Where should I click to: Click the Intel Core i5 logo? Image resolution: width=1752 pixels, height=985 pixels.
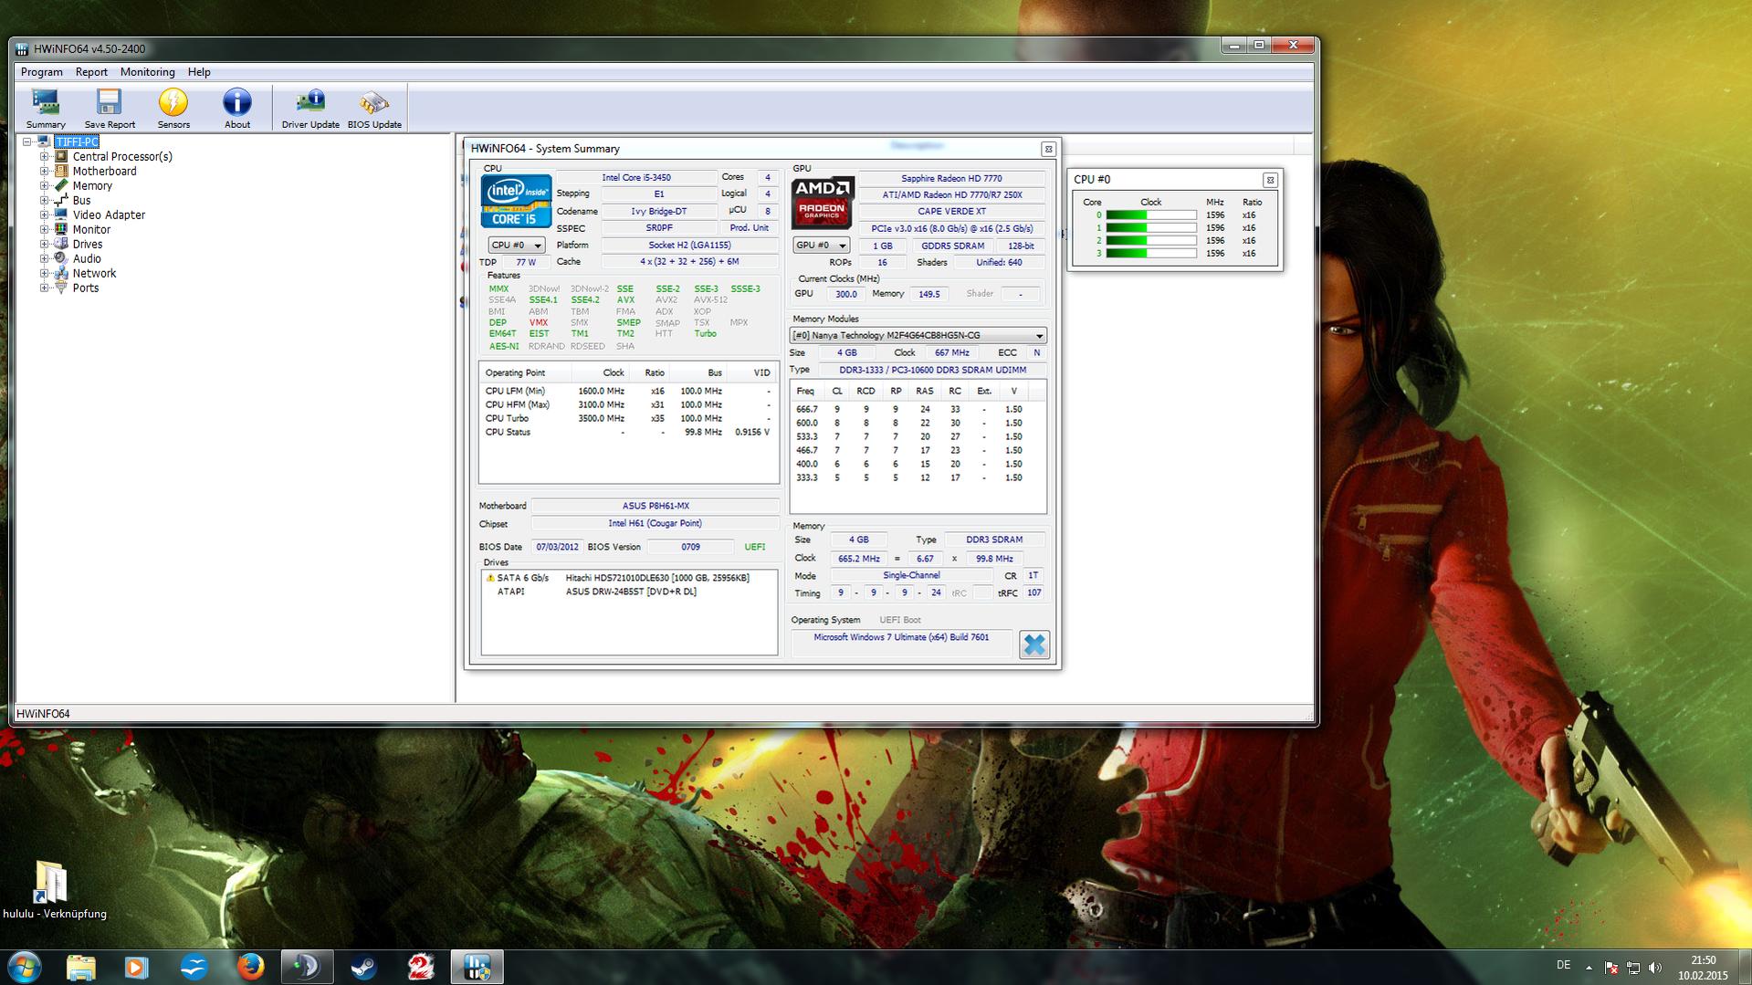click(x=516, y=201)
